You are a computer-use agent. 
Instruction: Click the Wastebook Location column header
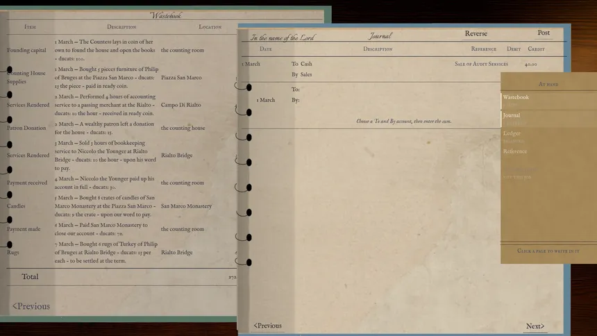(x=210, y=27)
